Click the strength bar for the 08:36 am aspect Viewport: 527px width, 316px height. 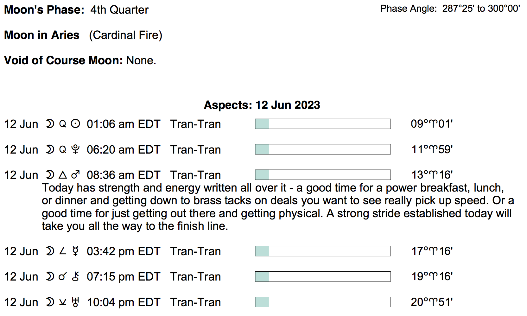click(x=323, y=175)
